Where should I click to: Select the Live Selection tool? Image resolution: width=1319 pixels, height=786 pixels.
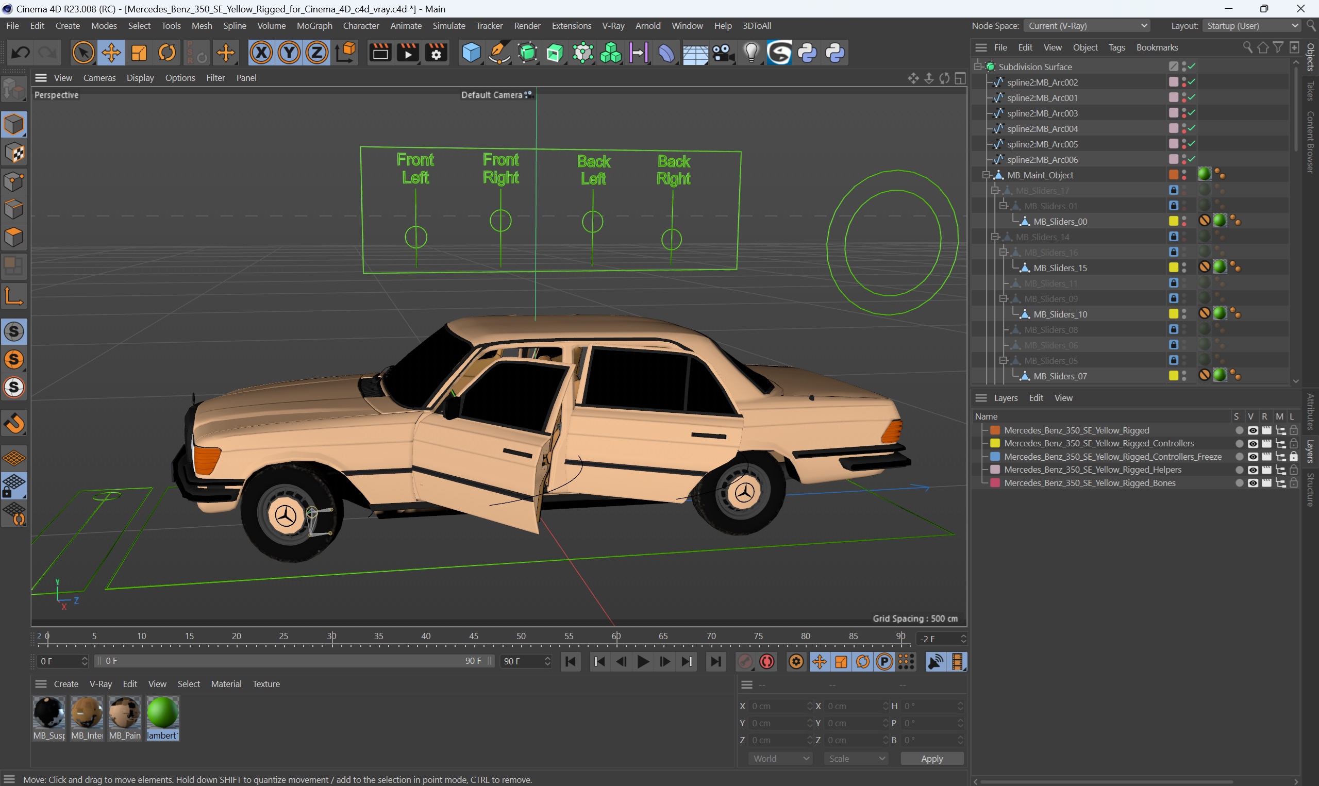83,53
